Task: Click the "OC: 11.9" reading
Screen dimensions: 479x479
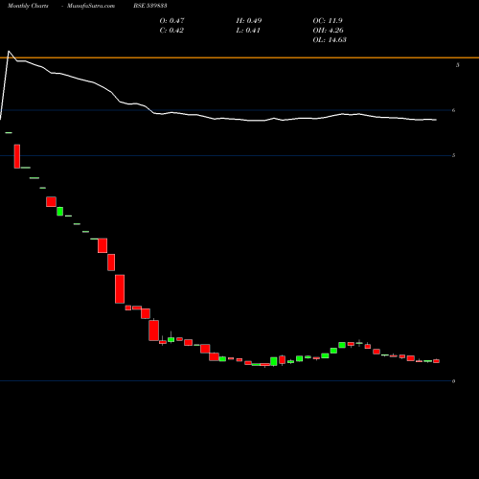Action: (328, 21)
